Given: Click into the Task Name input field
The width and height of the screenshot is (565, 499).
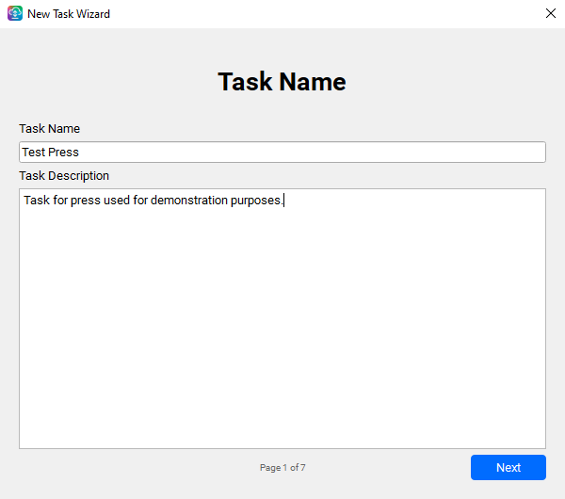Looking at the screenshot, I should click(x=282, y=152).
